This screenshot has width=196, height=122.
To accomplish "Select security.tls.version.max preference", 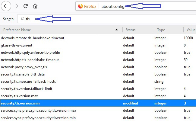I will [98, 96].
